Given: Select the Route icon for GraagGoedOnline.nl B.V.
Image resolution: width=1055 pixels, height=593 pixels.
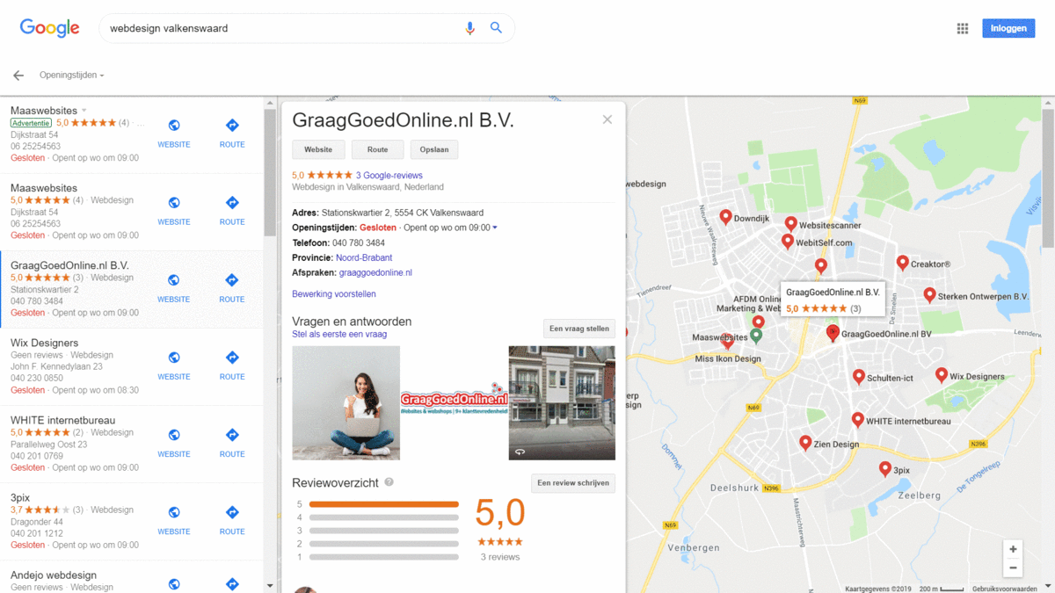Looking at the screenshot, I should 231,292.
